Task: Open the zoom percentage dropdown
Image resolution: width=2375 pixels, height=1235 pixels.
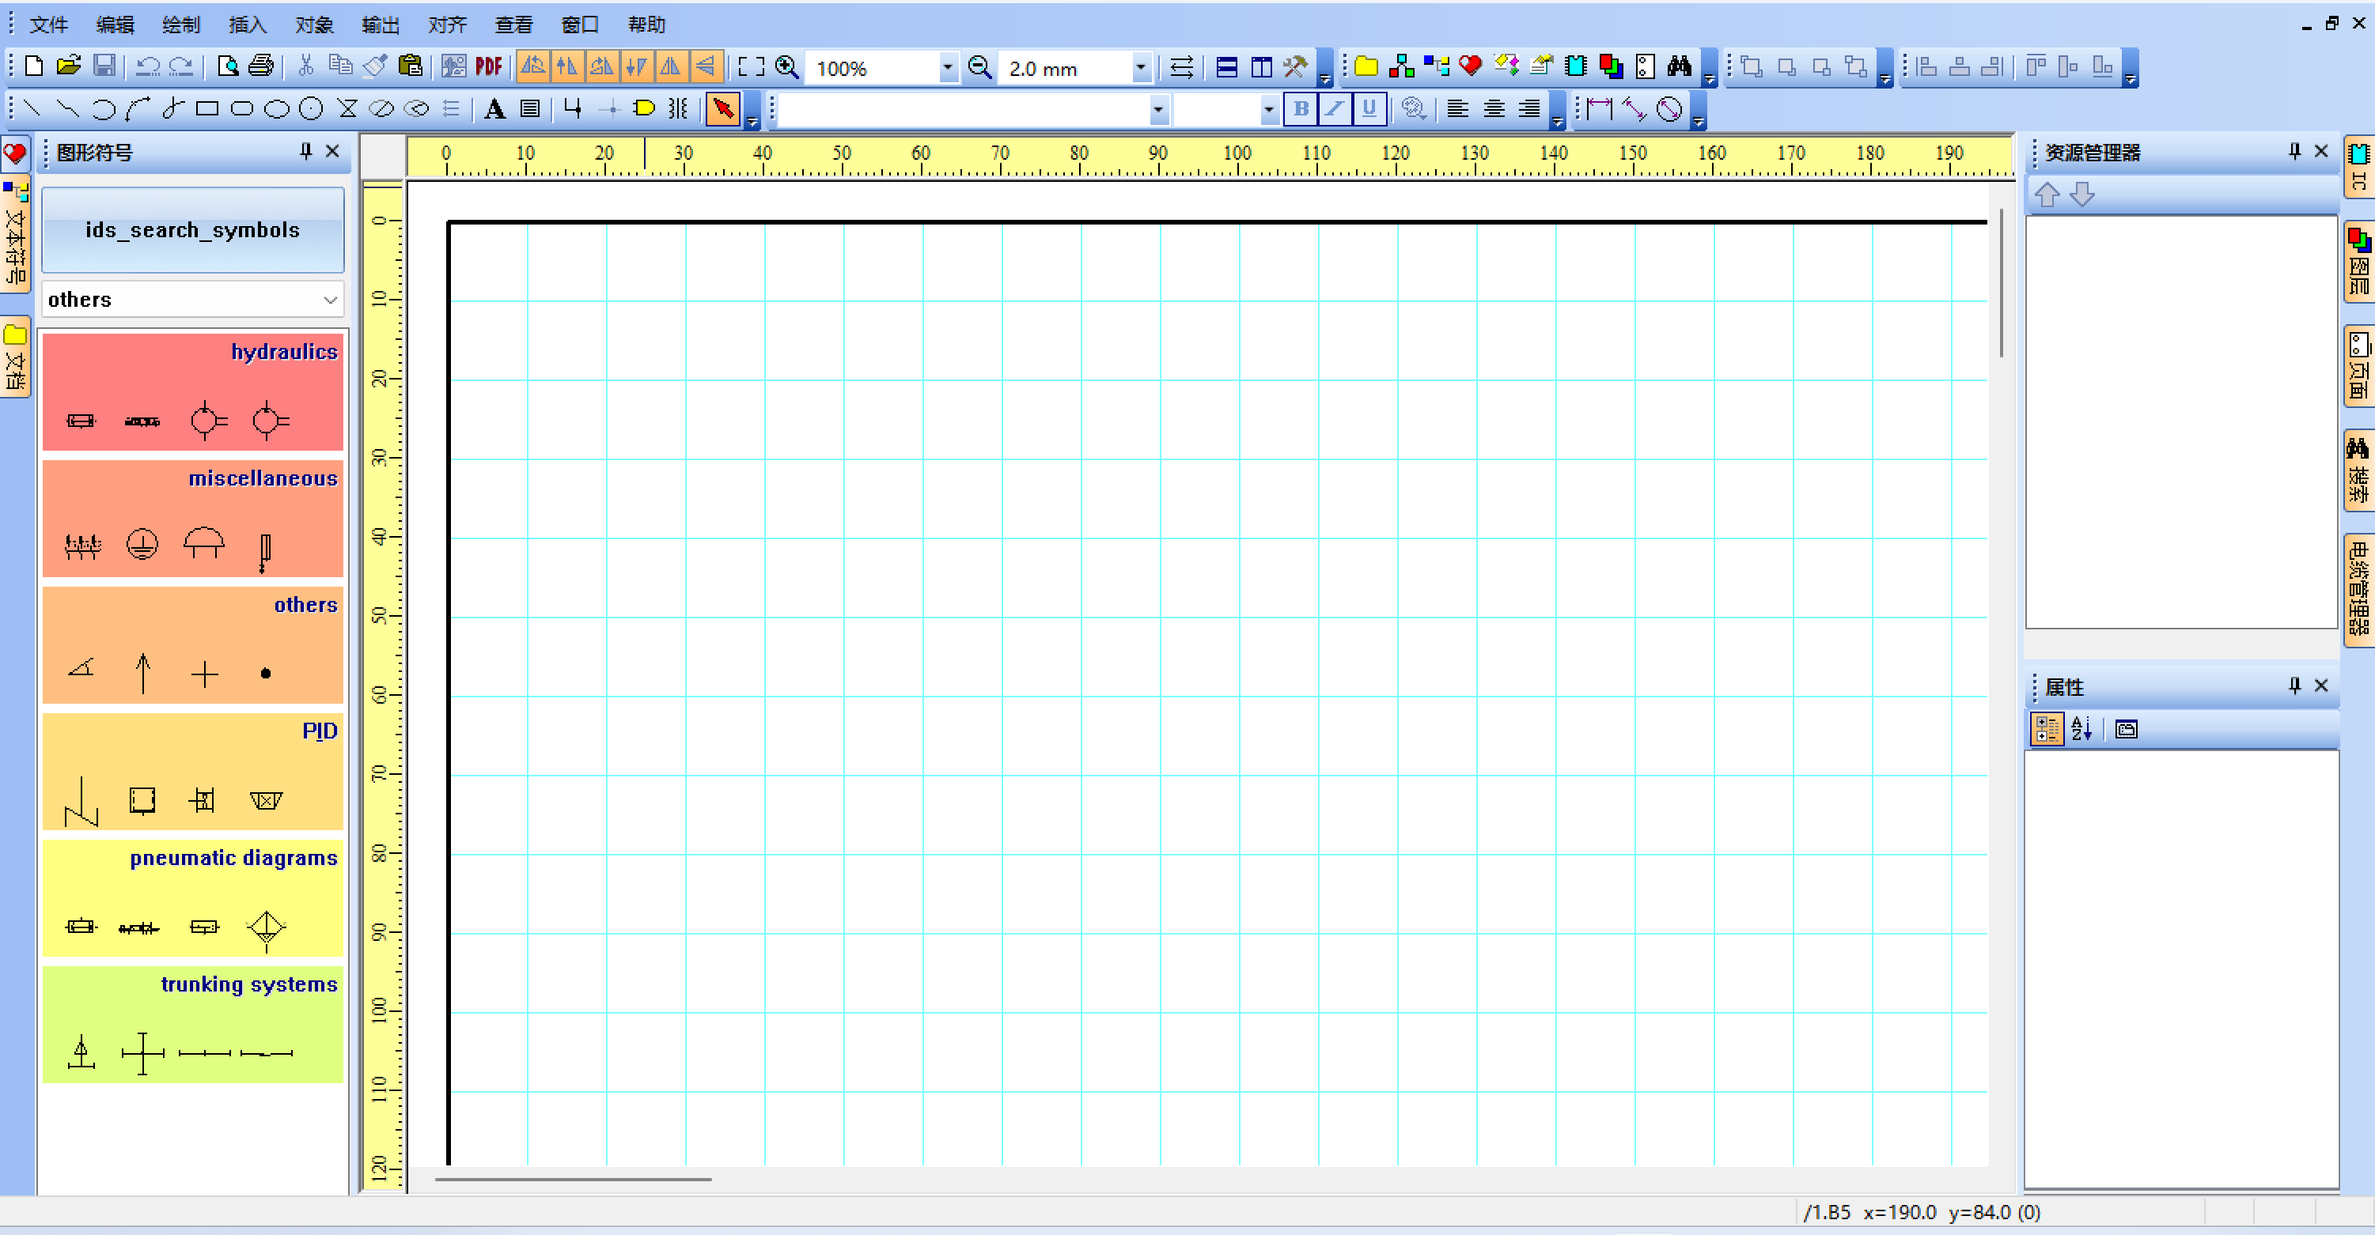Action: [x=948, y=67]
